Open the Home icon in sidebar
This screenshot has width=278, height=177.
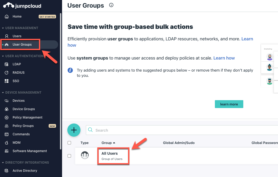pos(7,17)
